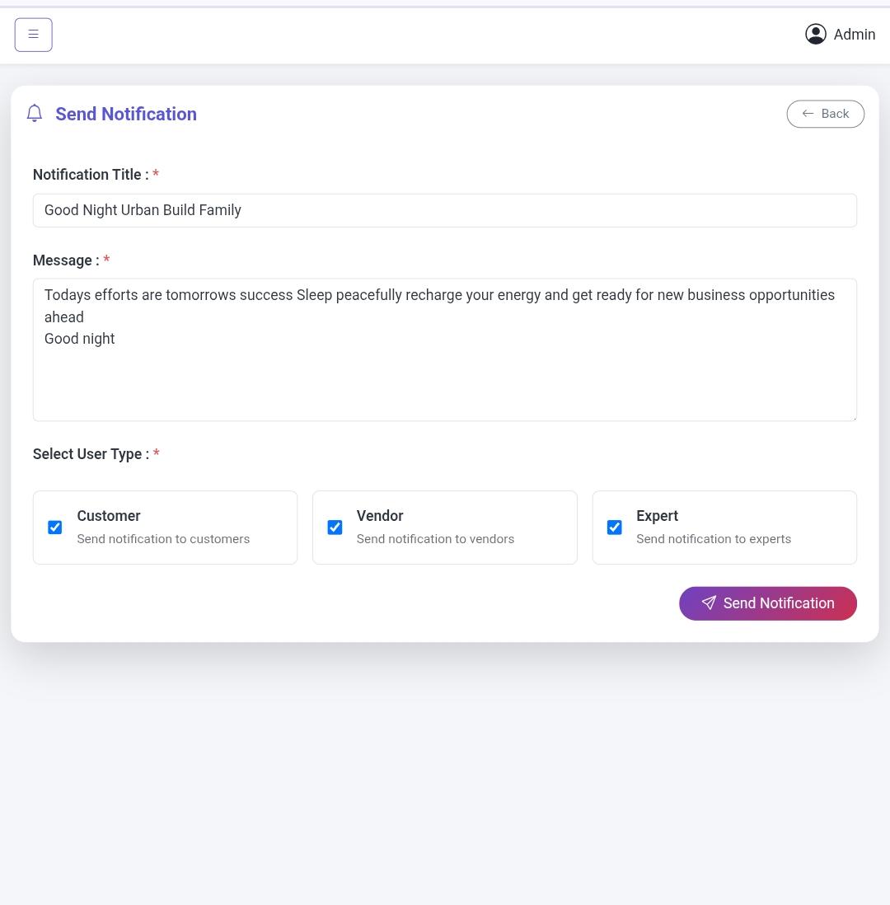Click the Admin profile avatar icon

(816, 34)
